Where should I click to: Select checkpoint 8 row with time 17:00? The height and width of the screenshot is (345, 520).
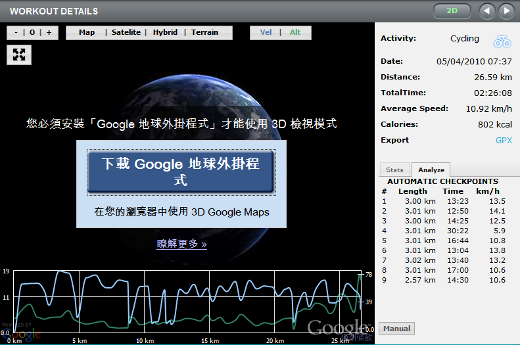443,270
